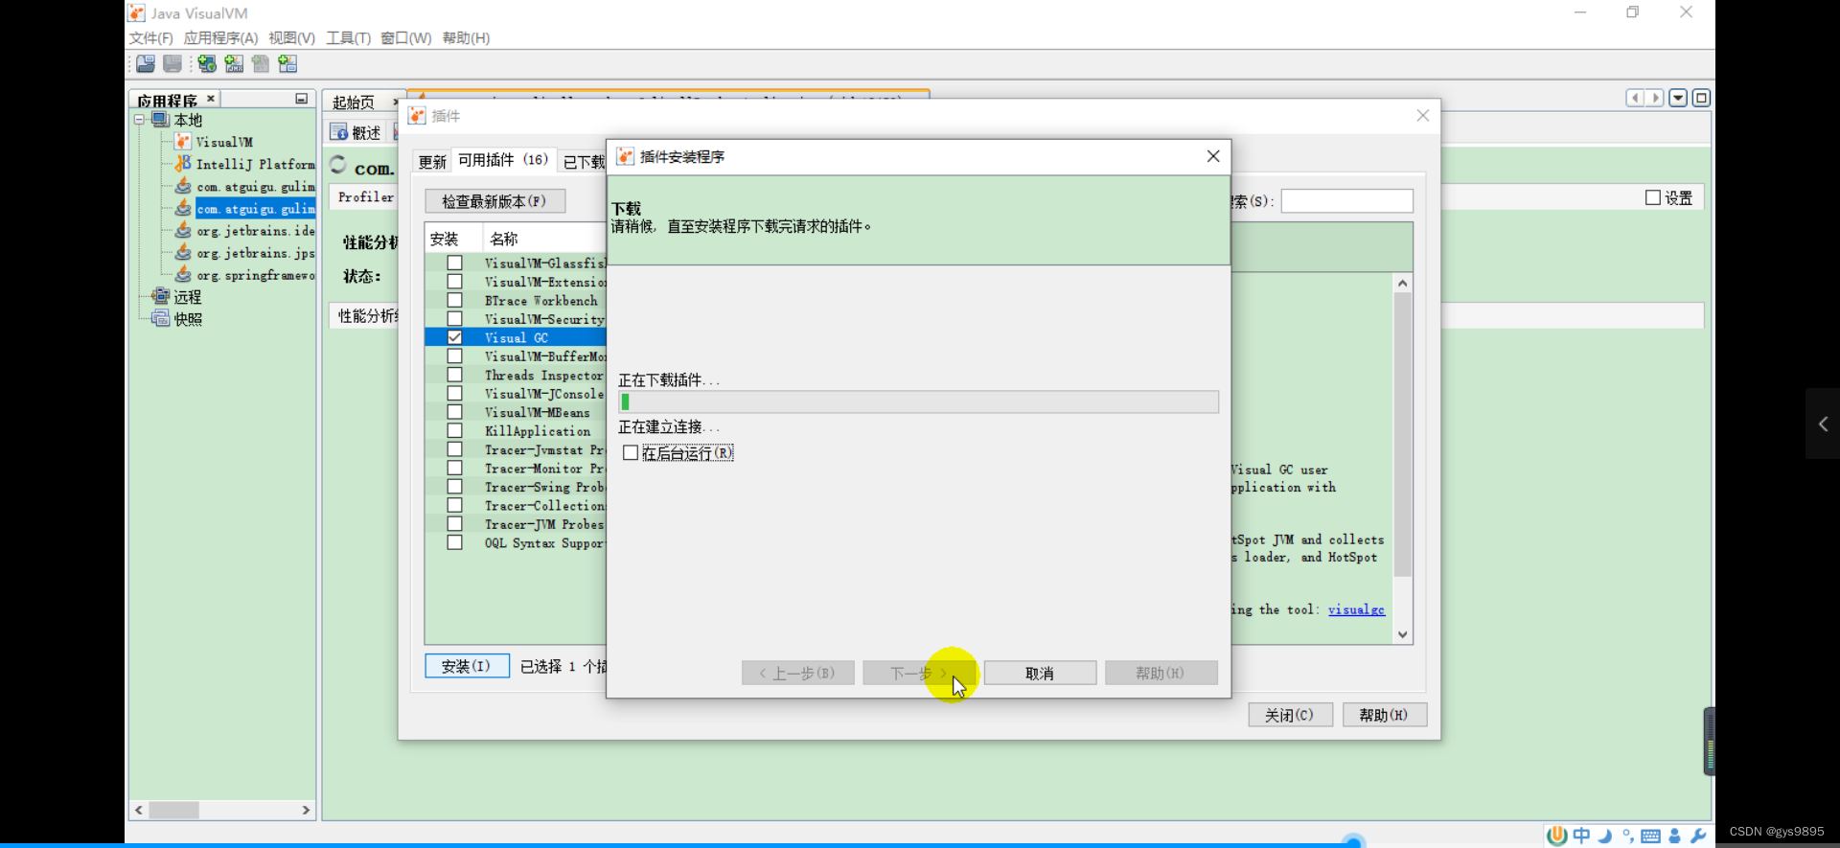1840x848 pixels.
Task: Click 检查最新版本(F) button
Action: 494,201
